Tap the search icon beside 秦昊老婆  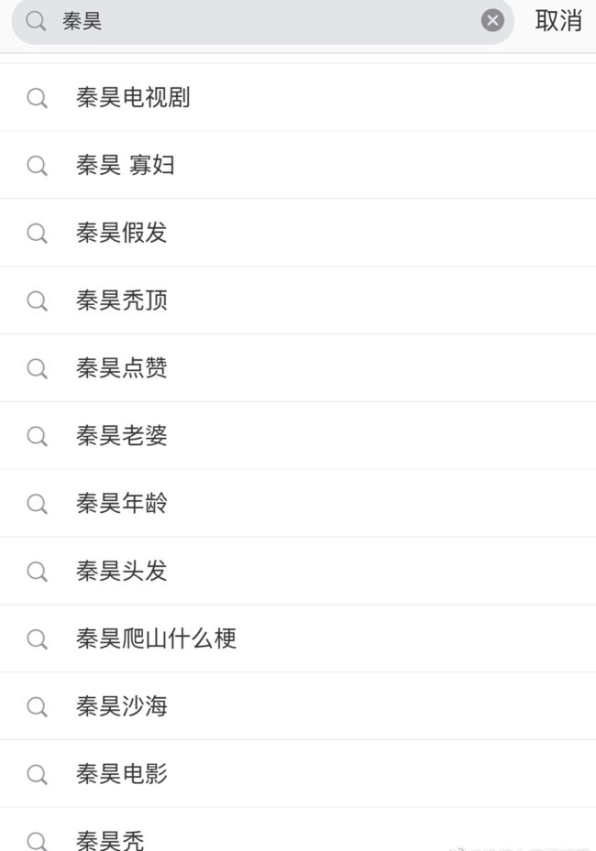37,436
